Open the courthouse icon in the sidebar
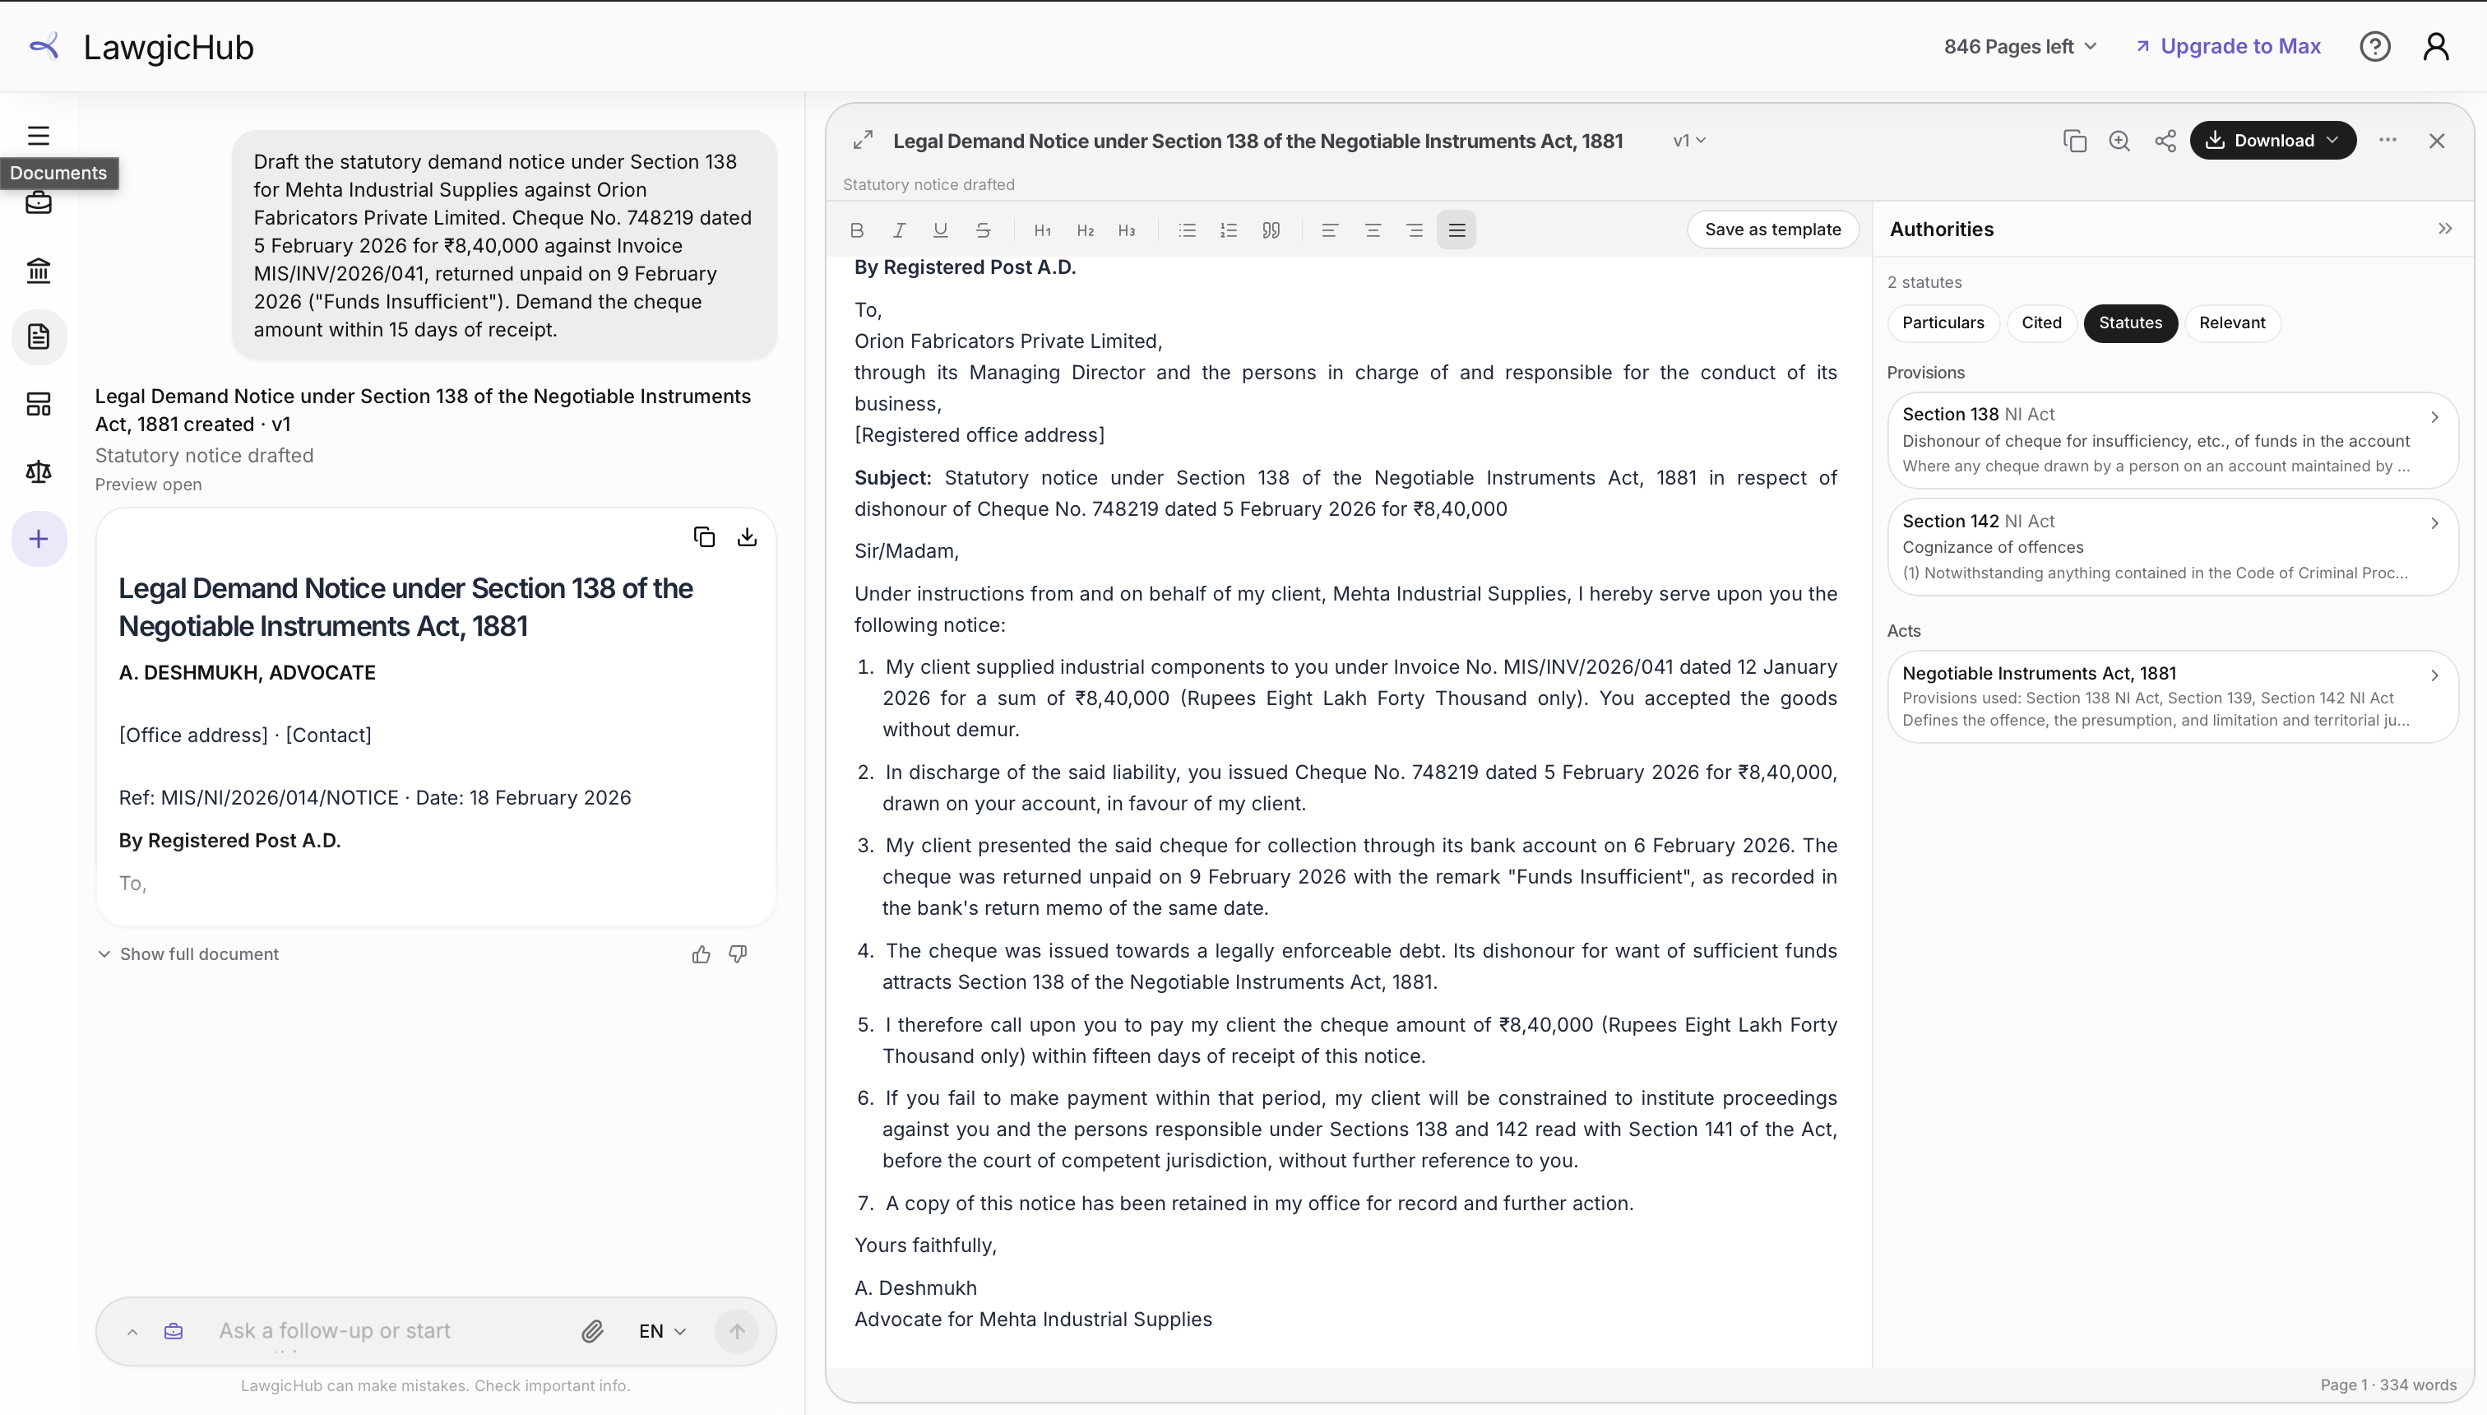The image size is (2487, 1415). point(39,270)
